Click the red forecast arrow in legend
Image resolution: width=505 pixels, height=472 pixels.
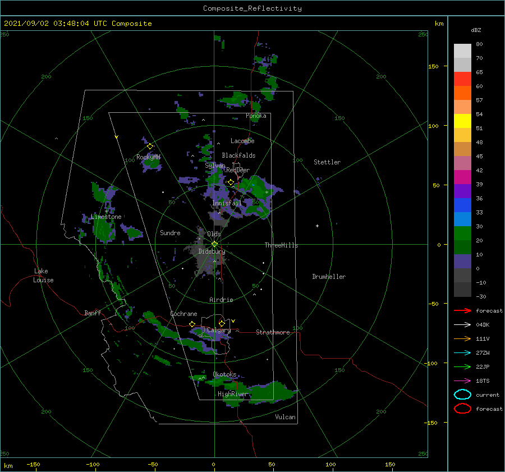pyautogui.click(x=462, y=310)
